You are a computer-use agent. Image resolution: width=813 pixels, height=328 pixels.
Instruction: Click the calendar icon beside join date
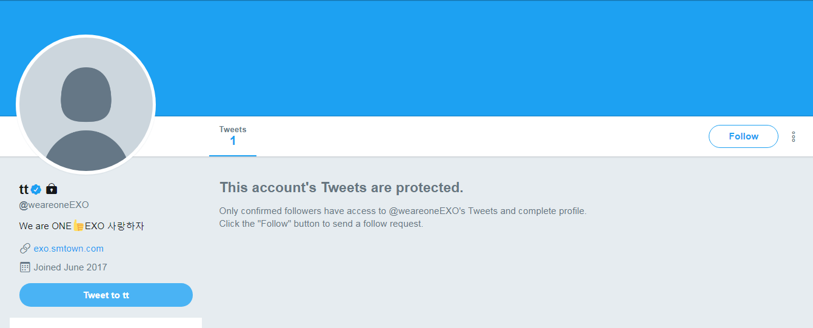[x=25, y=267]
